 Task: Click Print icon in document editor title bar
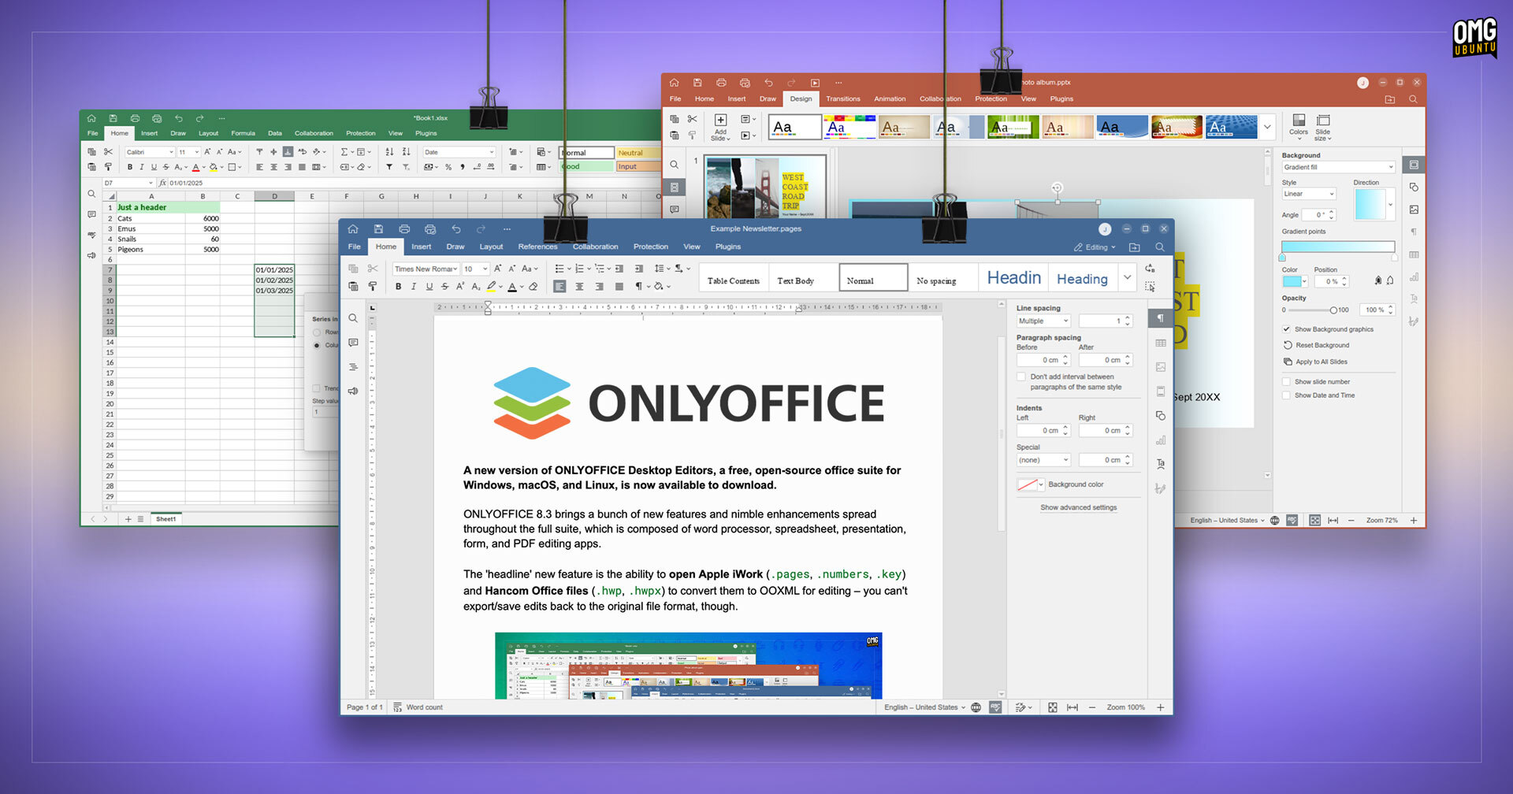(x=404, y=229)
